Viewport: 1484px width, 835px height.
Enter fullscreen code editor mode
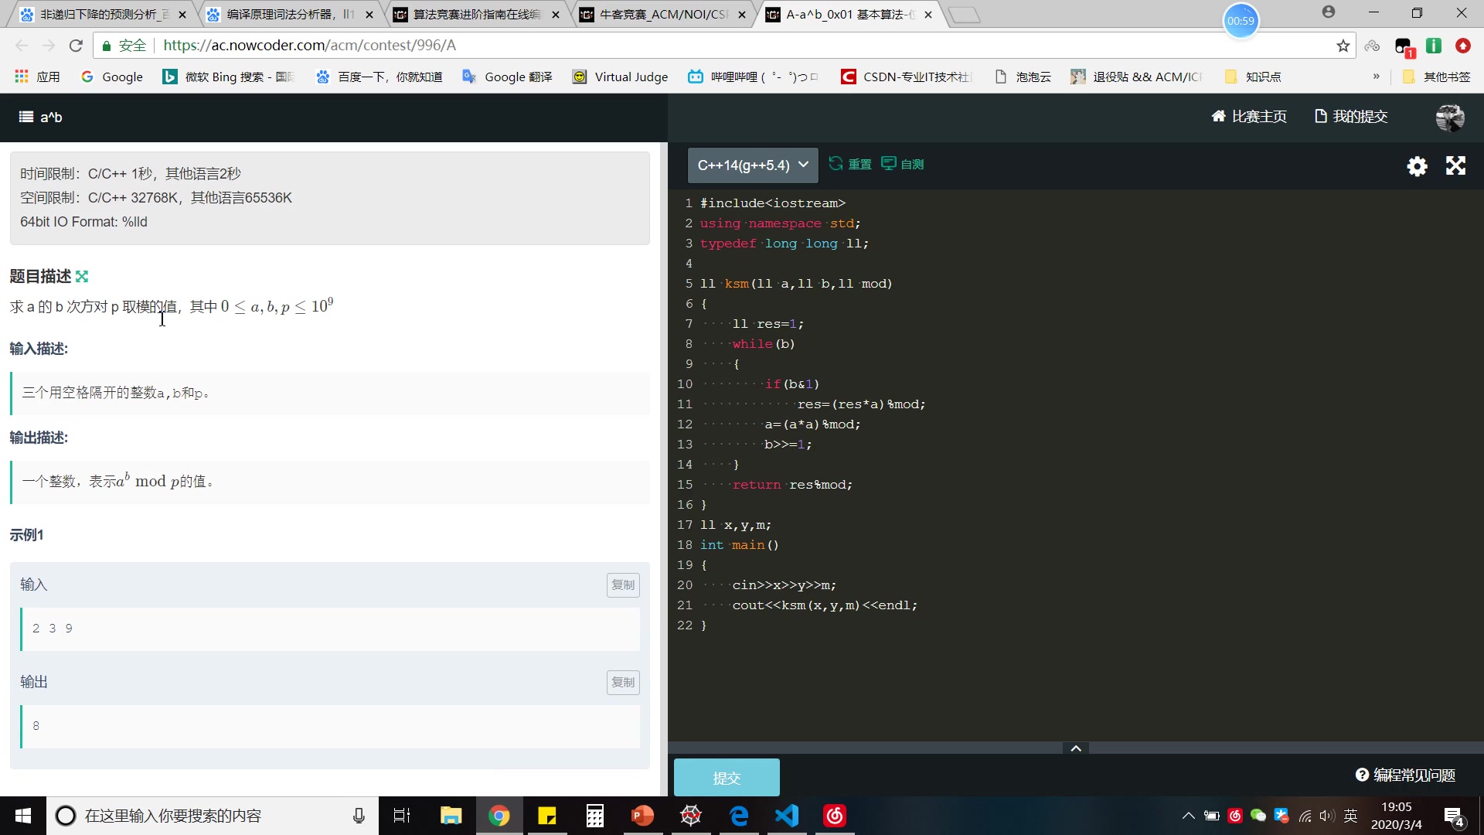click(x=1455, y=165)
